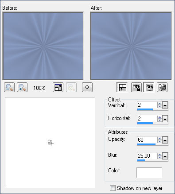This screenshot has width=175, height=194.
Task: Click the Horizontal offset blue slider bar
Action: 145,123
